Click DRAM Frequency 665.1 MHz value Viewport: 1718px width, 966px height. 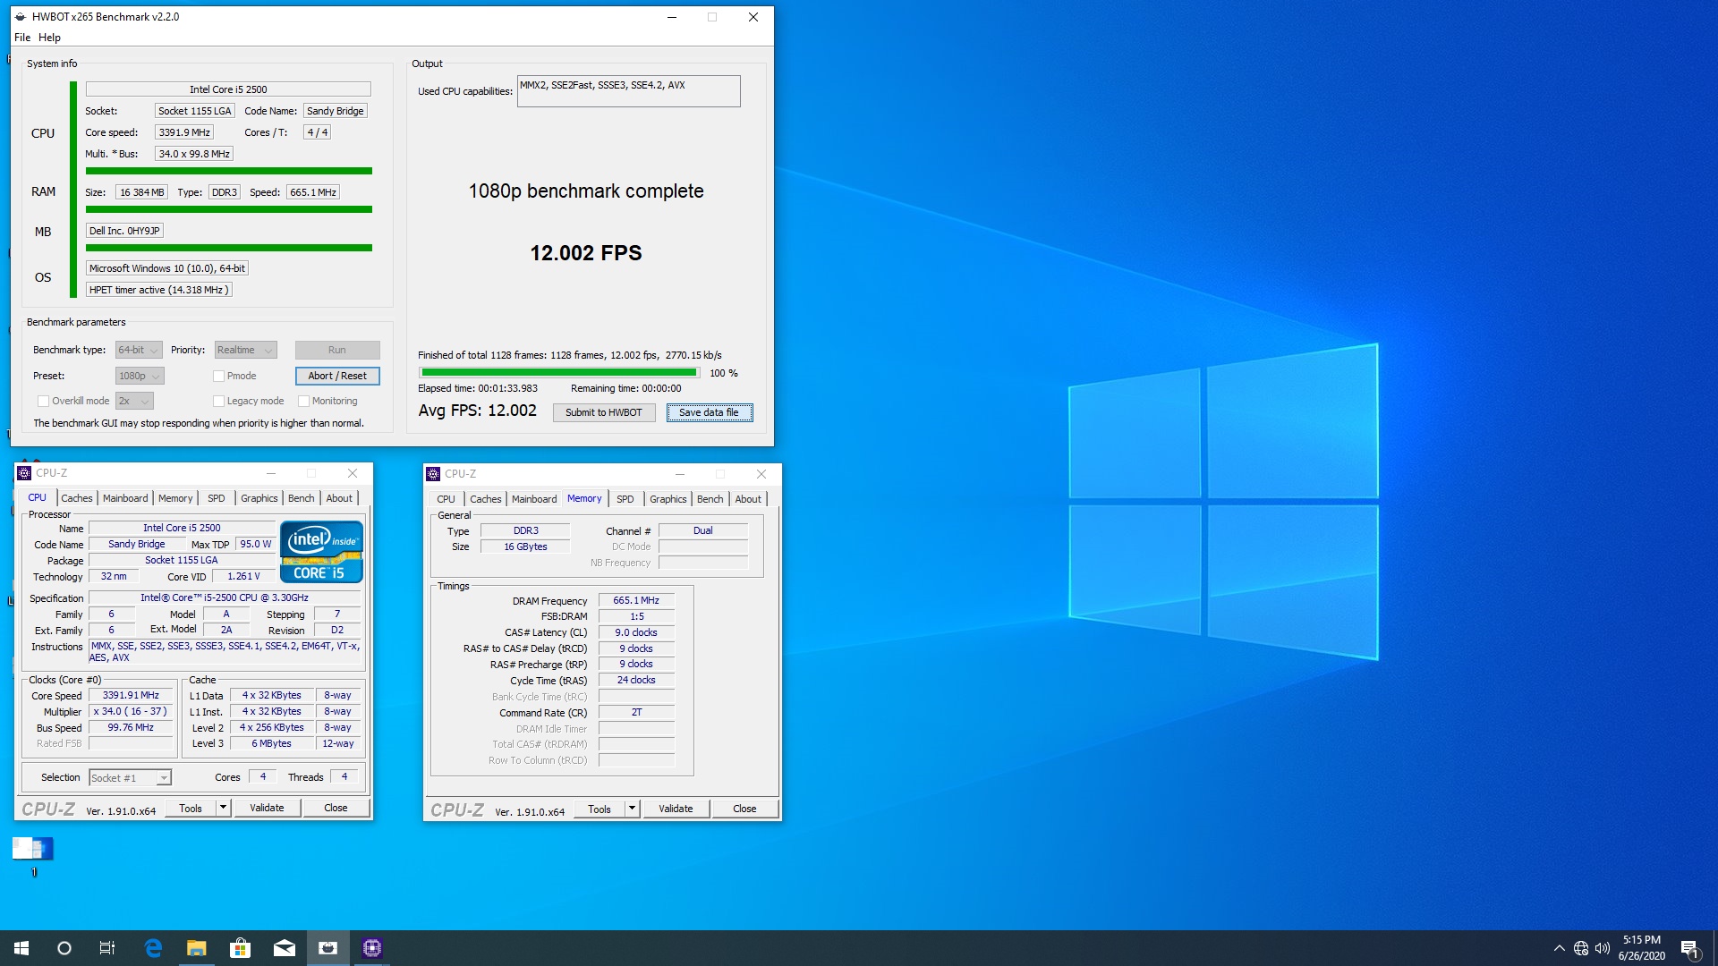pos(636,601)
